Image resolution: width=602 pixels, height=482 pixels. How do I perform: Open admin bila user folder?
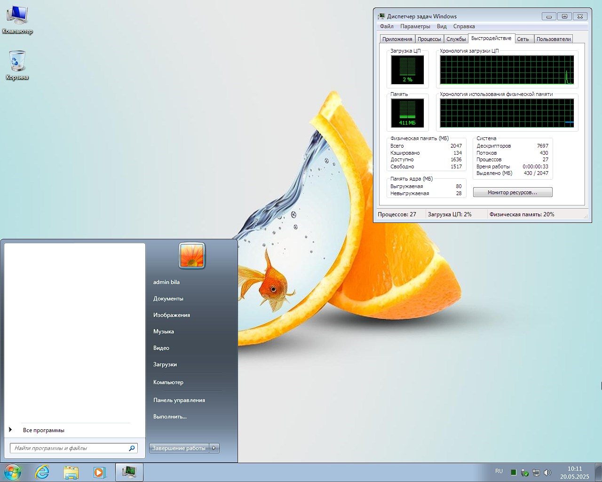166,282
